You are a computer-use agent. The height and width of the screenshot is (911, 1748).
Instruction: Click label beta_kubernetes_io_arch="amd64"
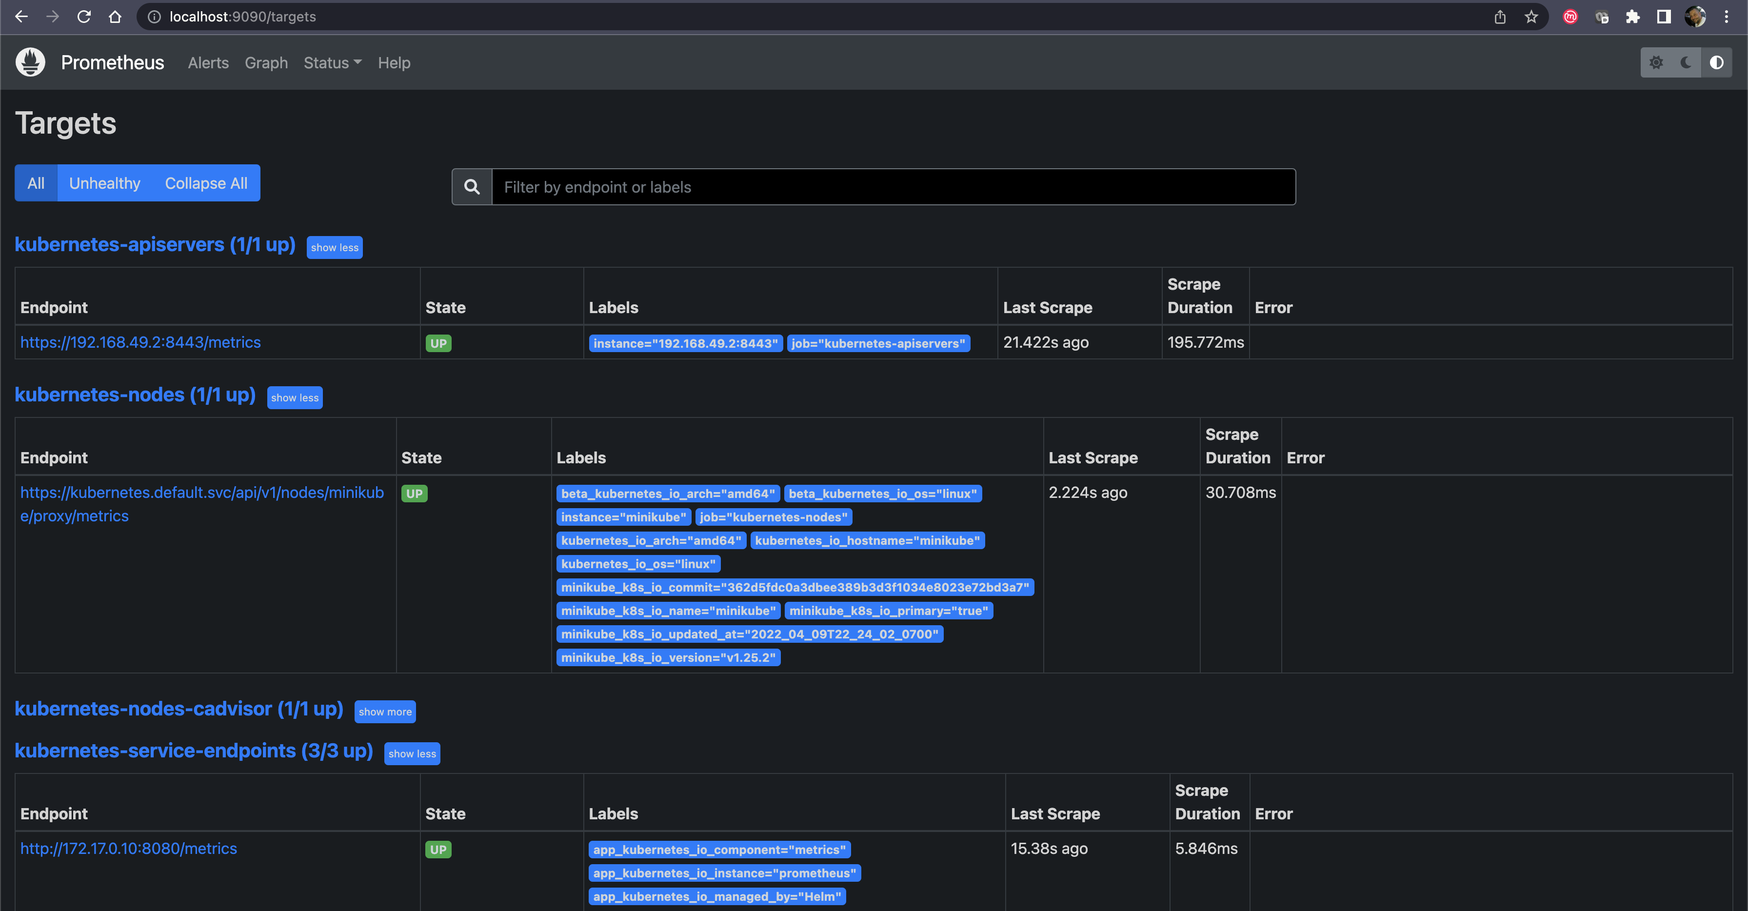coord(668,494)
